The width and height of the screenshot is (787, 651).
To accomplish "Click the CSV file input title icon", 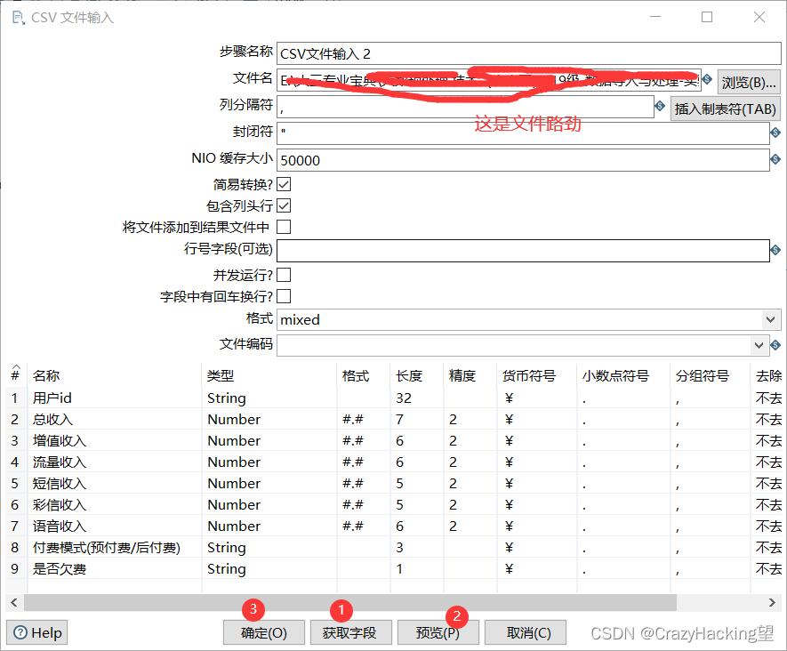I will [x=18, y=18].
